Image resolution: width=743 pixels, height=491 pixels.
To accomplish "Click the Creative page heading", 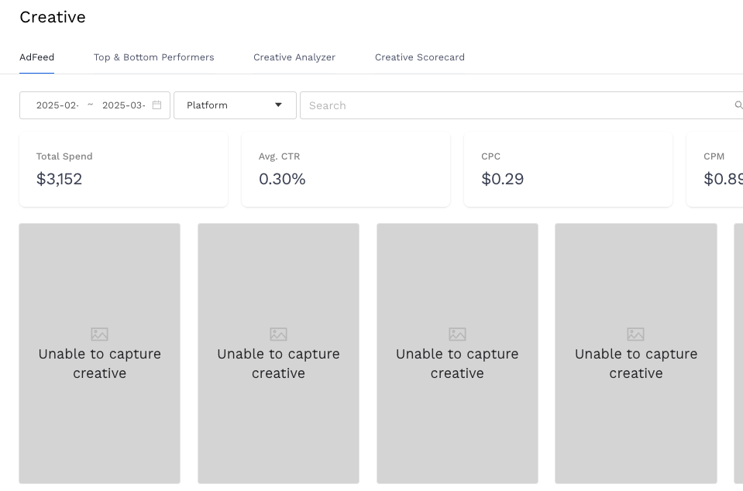I will (53, 17).
